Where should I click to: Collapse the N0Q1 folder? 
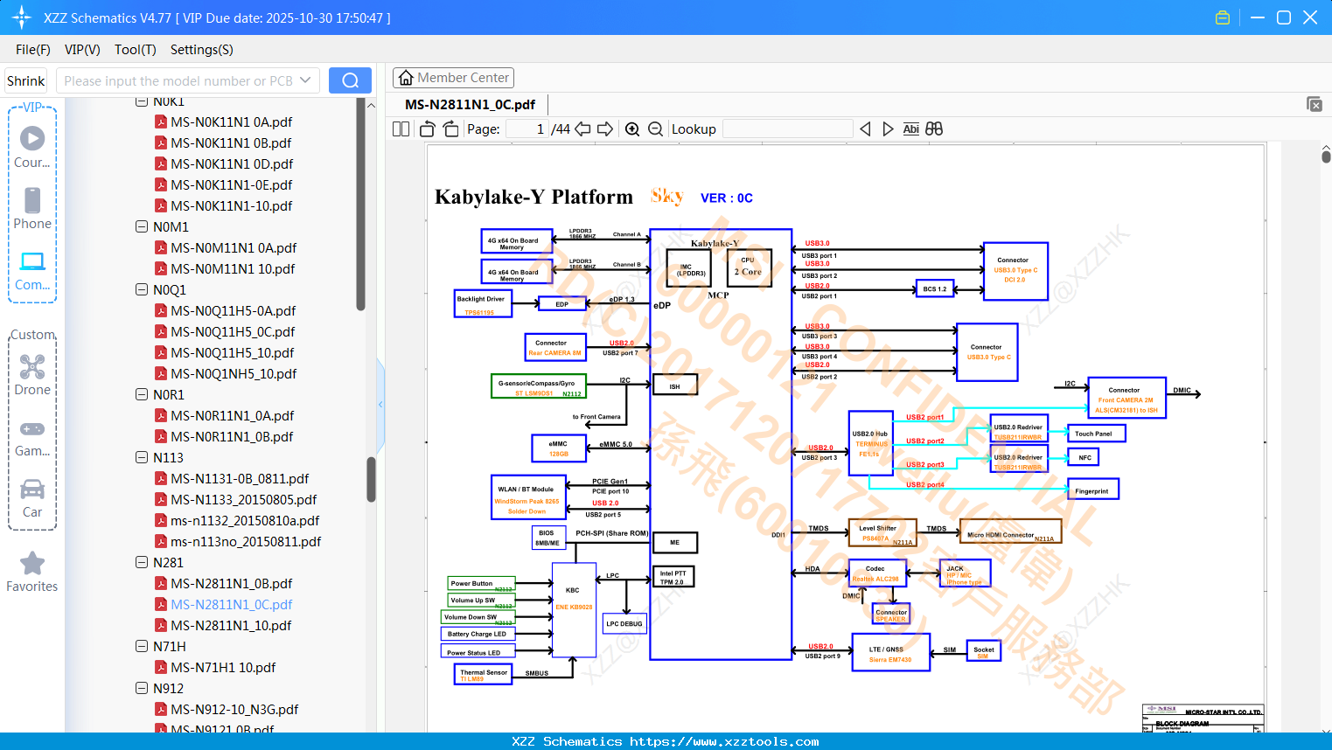tap(142, 289)
